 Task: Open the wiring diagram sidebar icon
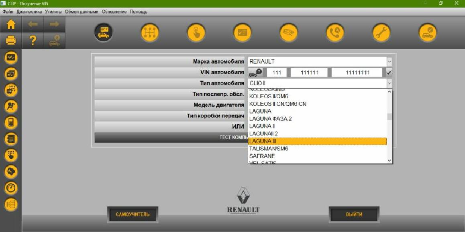tap(11, 204)
